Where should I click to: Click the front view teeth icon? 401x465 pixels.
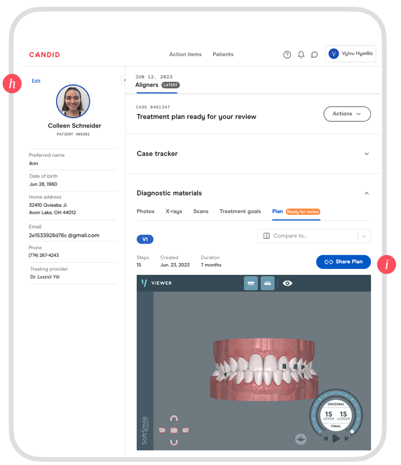(173, 430)
